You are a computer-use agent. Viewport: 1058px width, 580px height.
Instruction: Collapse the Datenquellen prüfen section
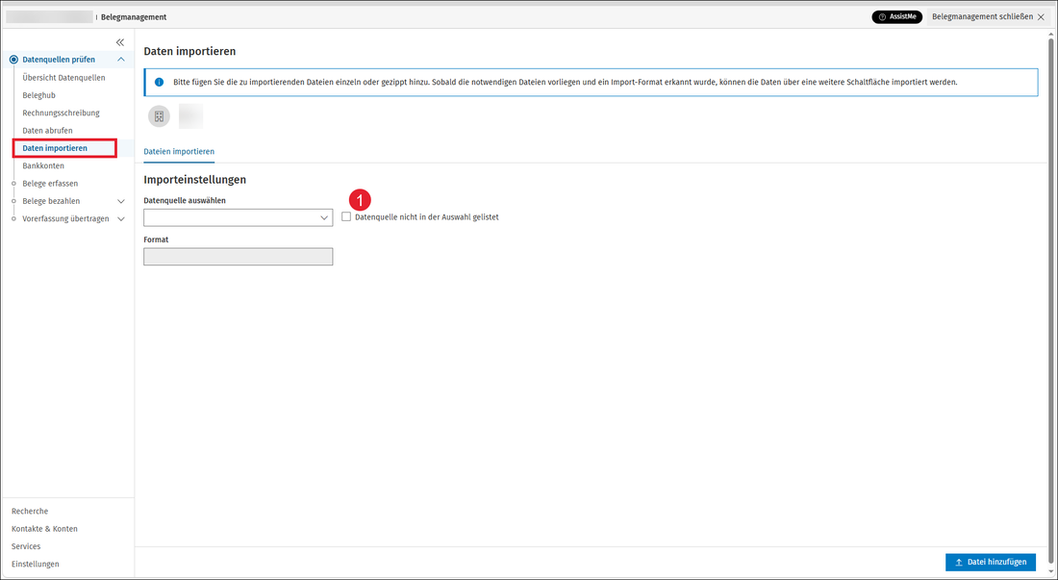pos(121,60)
